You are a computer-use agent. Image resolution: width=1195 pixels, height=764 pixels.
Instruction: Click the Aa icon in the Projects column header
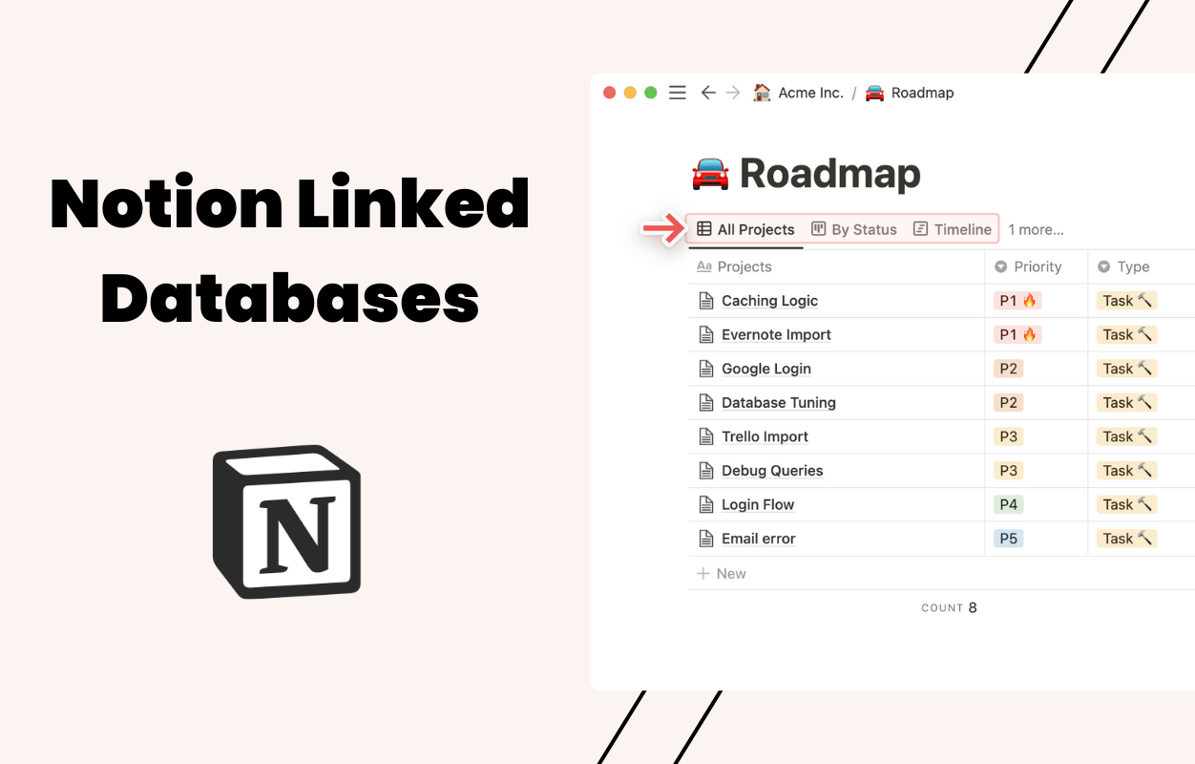(705, 266)
